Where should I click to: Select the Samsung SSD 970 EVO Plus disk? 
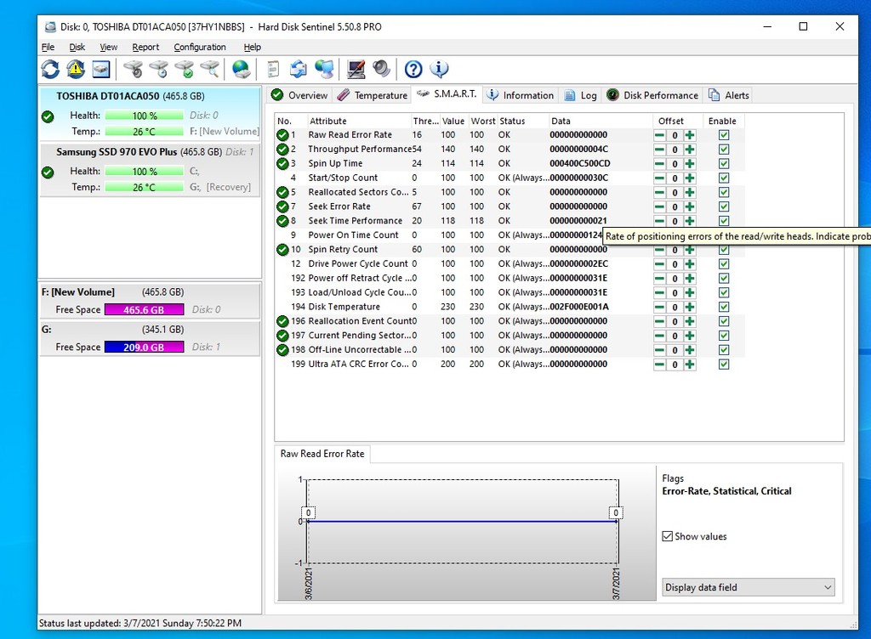(x=150, y=170)
